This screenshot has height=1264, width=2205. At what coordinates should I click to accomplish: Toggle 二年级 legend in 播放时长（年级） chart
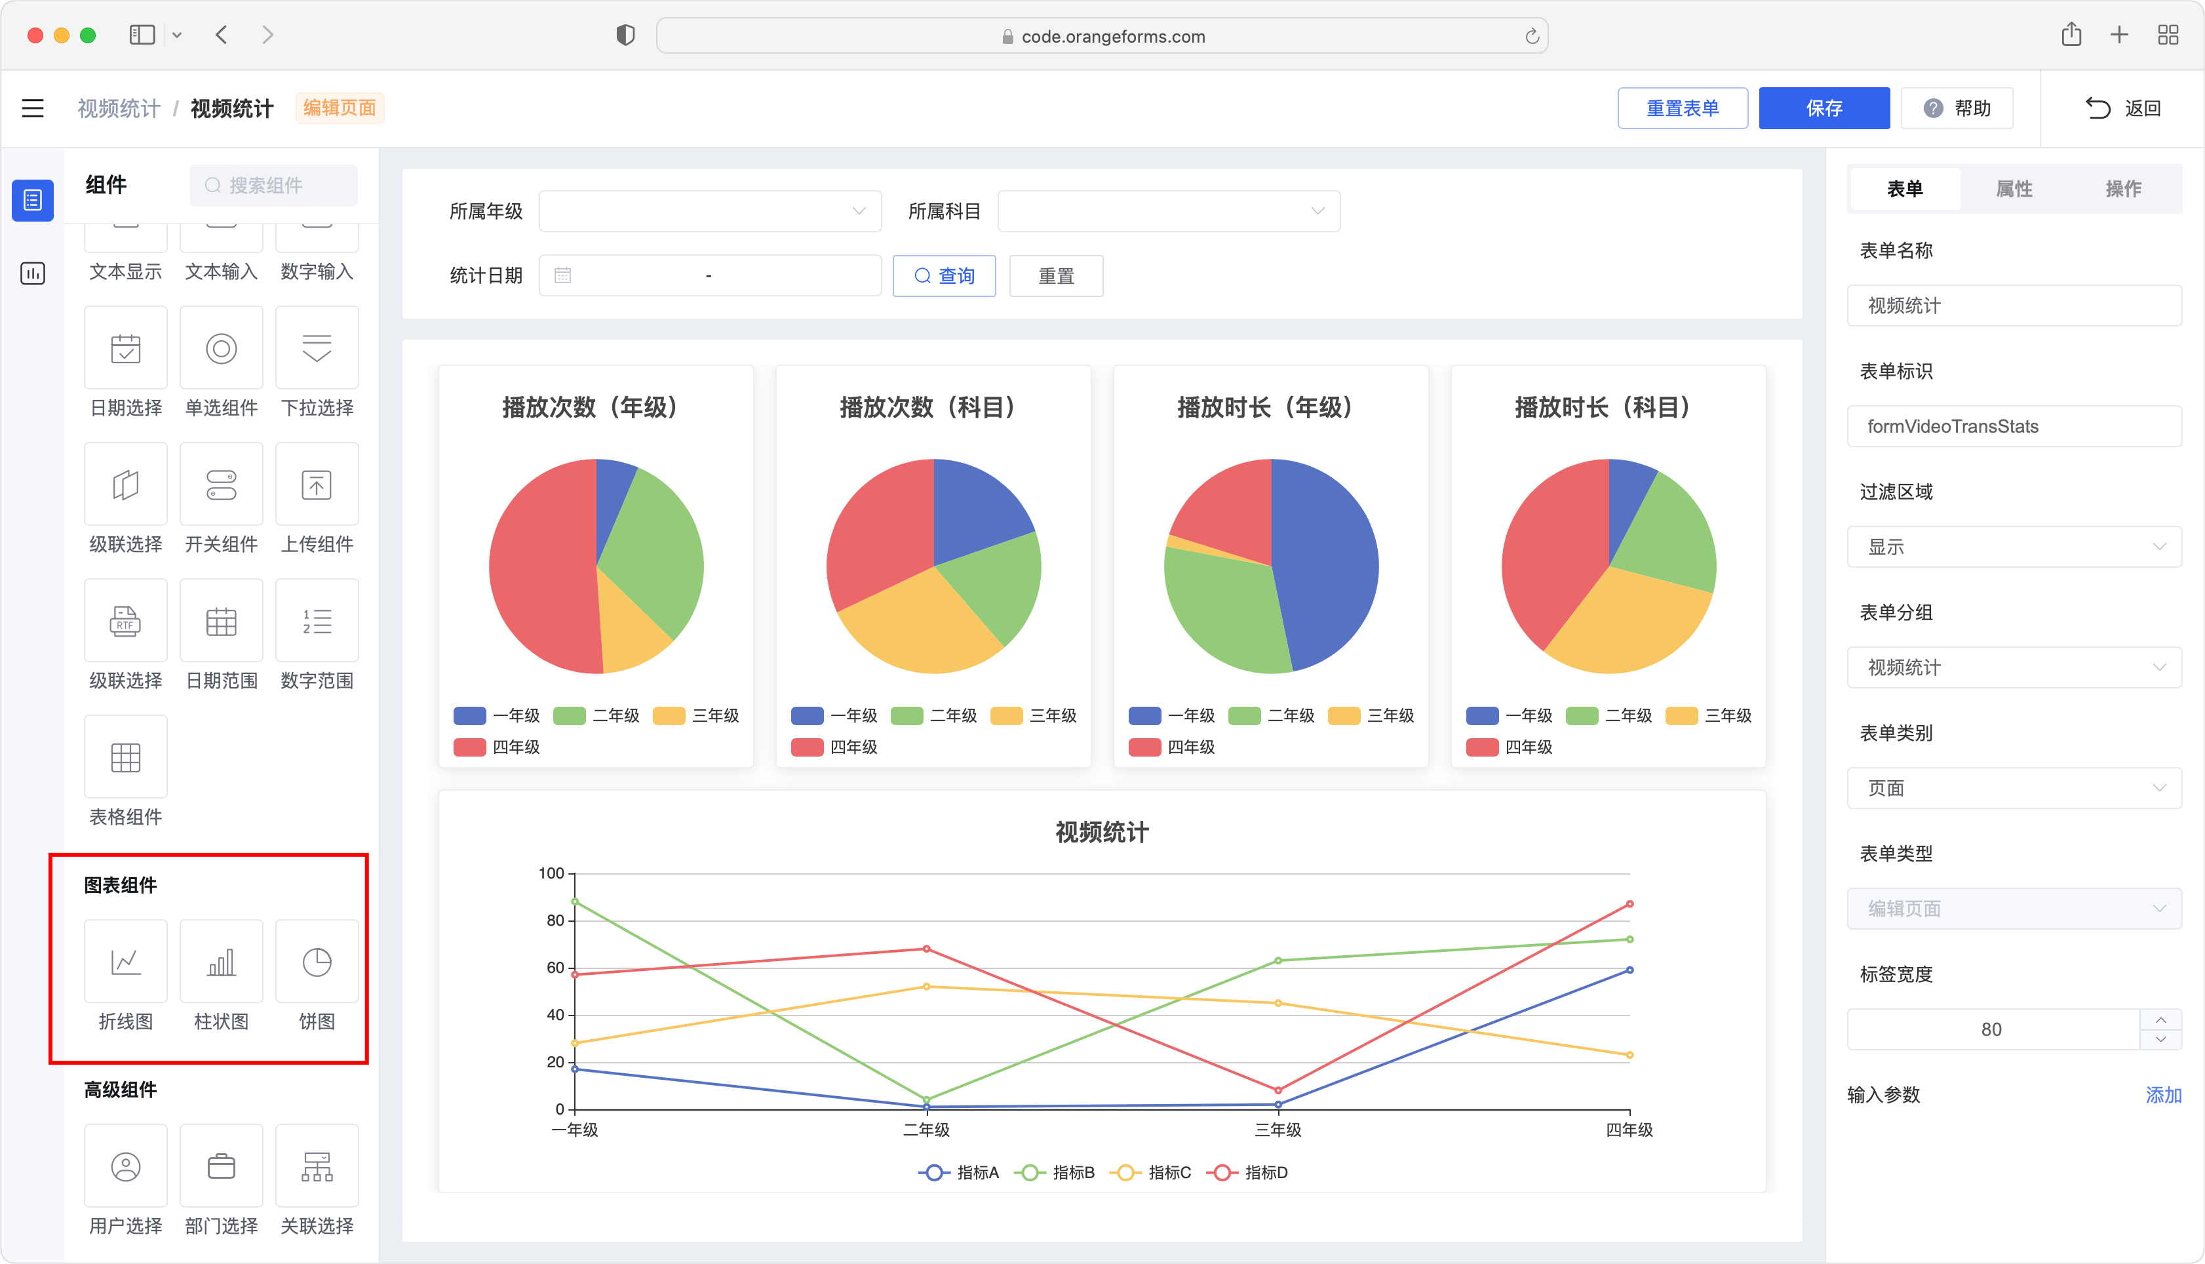[1271, 715]
